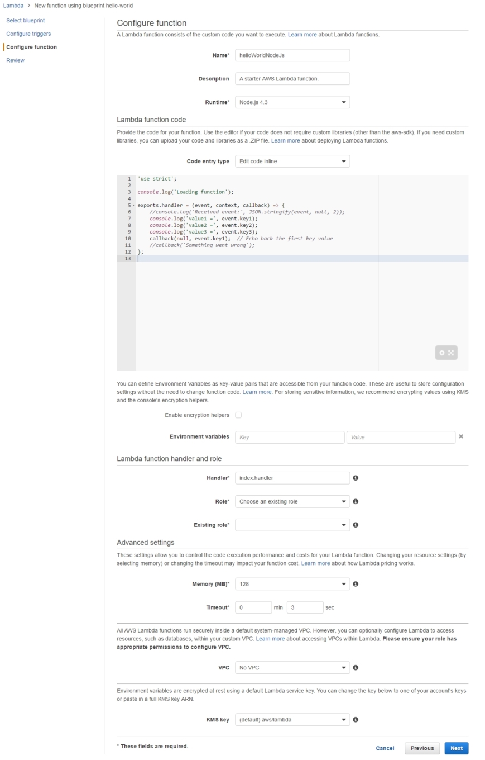Go to Review step in sidebar
This screenshot has height=760, width=485.
[15, 60]
